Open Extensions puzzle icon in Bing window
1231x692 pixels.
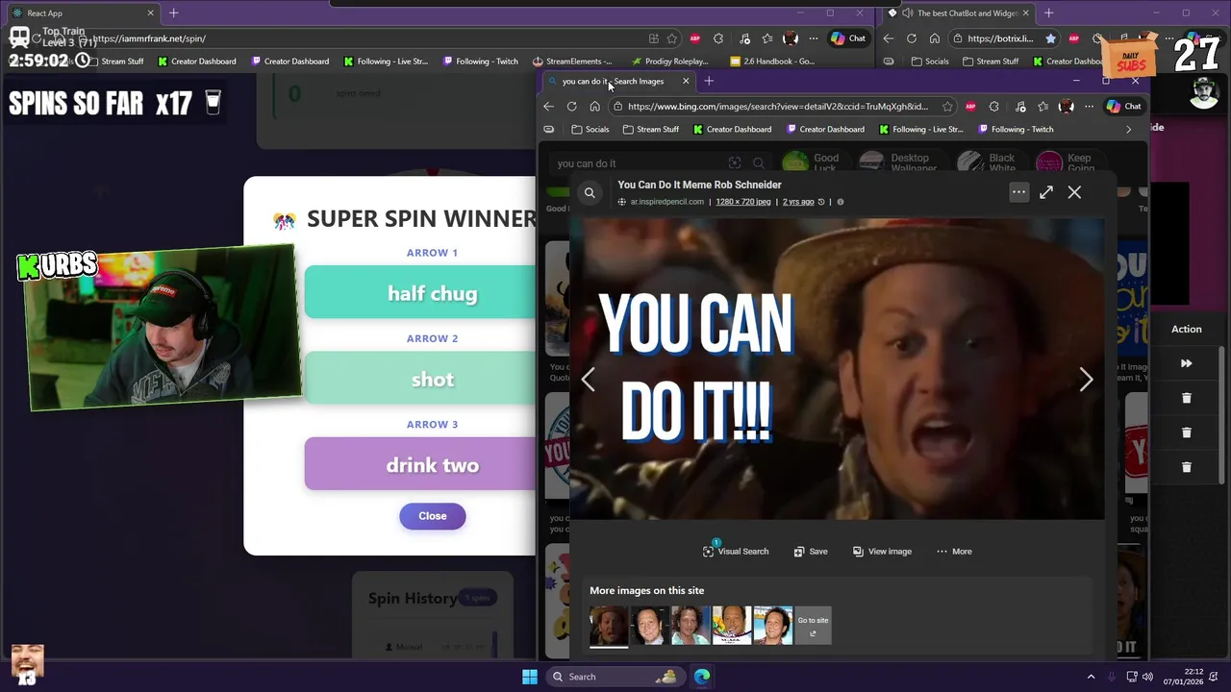pos(994,107)
